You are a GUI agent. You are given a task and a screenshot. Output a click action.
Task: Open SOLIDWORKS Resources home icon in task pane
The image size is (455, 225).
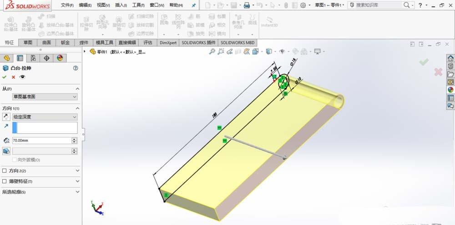pos(450,58)
